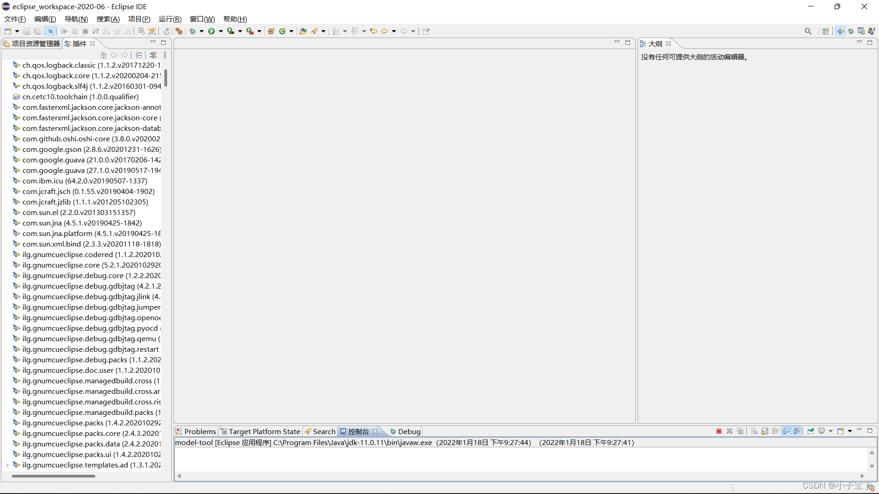Click the New Java Class green C icon

click(x=282, y=31)
